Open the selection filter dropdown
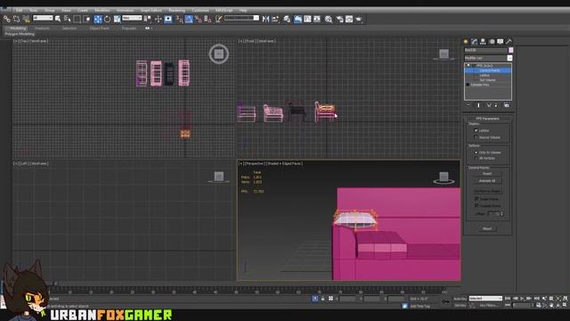The image size is (570, 321). 43,18
